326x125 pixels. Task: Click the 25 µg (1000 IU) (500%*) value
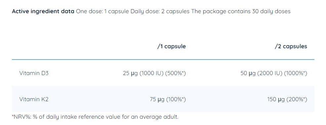coord(154,73)
